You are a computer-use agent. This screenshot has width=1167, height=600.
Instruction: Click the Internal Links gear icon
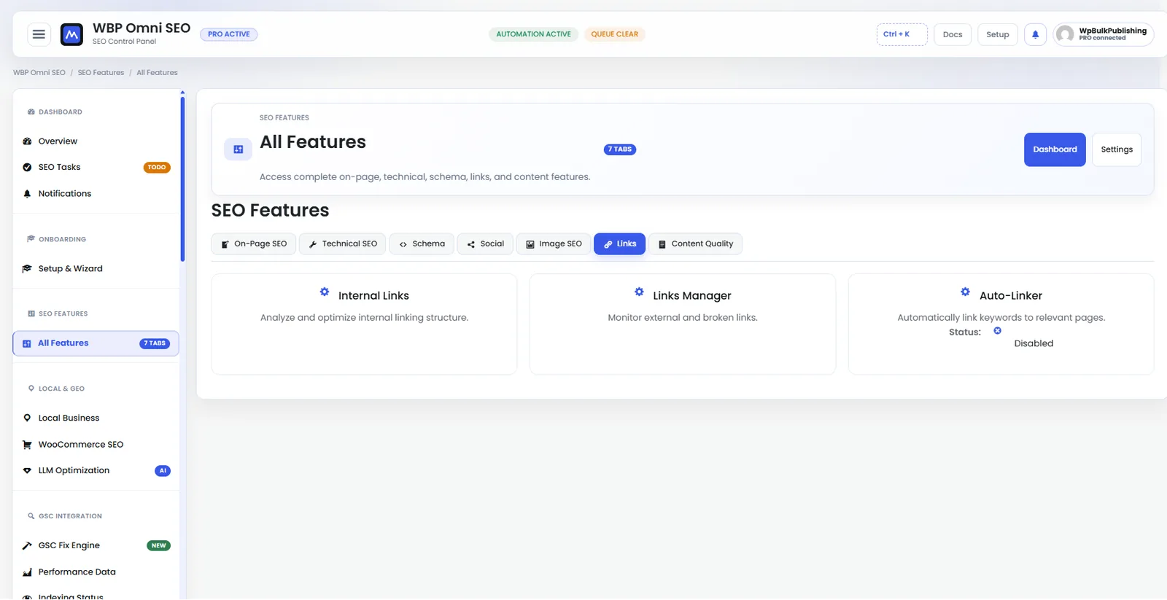(x=325, y=292)
